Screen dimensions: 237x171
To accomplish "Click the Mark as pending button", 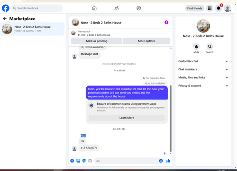I will pos(97,41).
